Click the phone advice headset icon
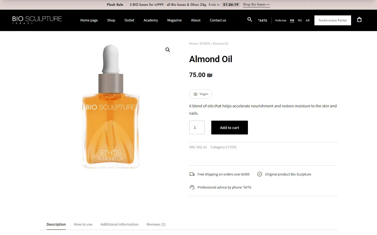Viewport: 377px width, 235px height. (x=192, y=187)
